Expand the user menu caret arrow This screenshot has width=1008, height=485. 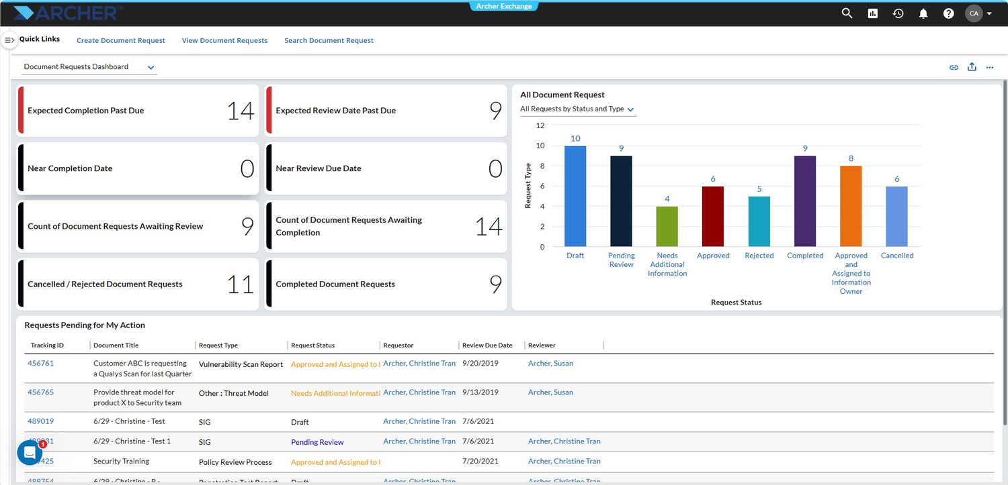pyautogui.click(x=989, y=13)
